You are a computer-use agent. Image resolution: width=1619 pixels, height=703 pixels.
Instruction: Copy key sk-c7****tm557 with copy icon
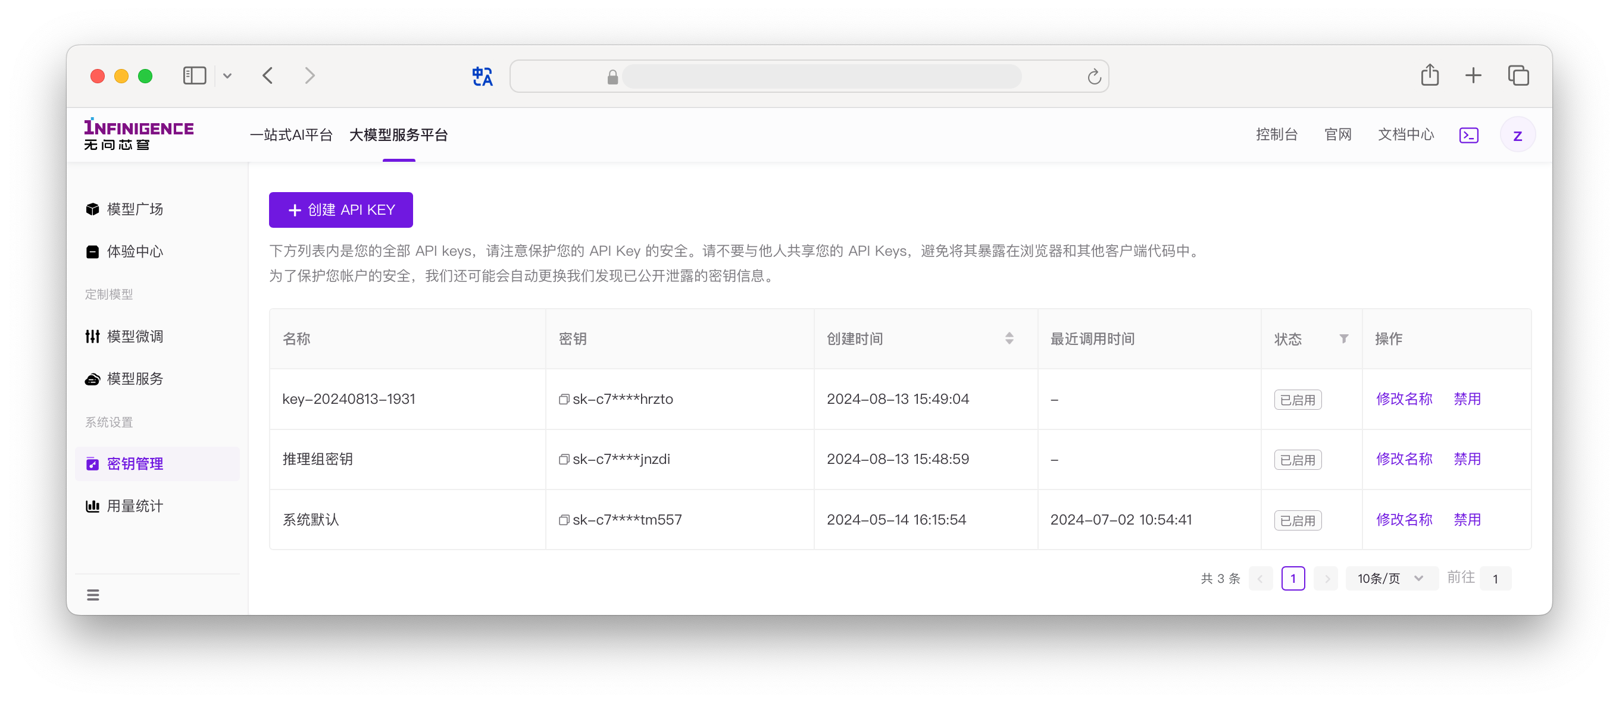pos(564,520)
